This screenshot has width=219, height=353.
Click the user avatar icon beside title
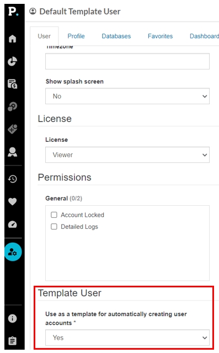click(x=33, y=11)
